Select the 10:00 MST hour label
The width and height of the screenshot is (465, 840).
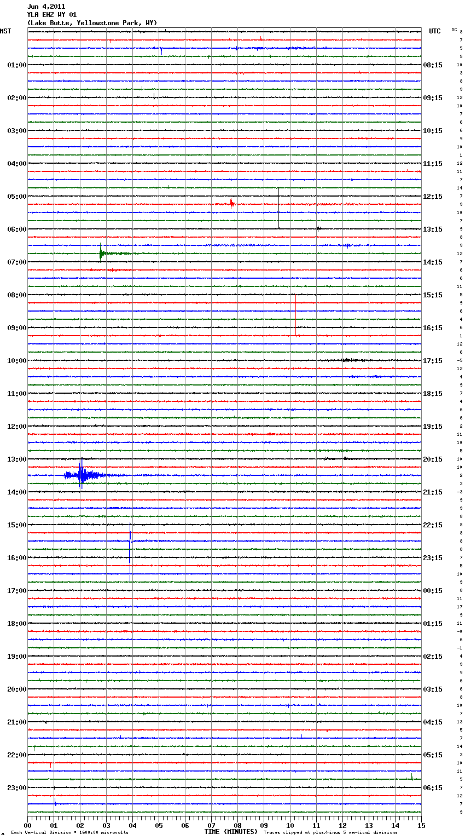(17, 361)
